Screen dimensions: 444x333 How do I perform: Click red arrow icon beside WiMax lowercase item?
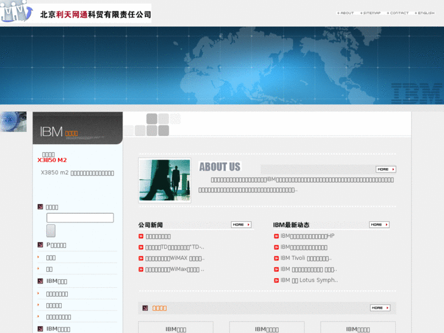141,269
